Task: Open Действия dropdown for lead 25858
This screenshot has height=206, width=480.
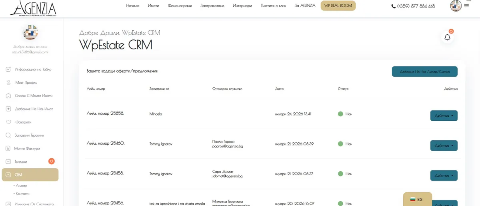Action: [444, 116]
